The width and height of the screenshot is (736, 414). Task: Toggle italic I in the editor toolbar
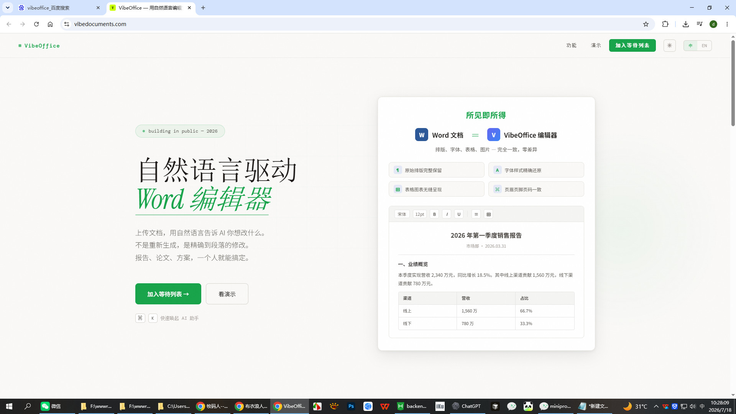pyautogui.click(x=447, y=214)
